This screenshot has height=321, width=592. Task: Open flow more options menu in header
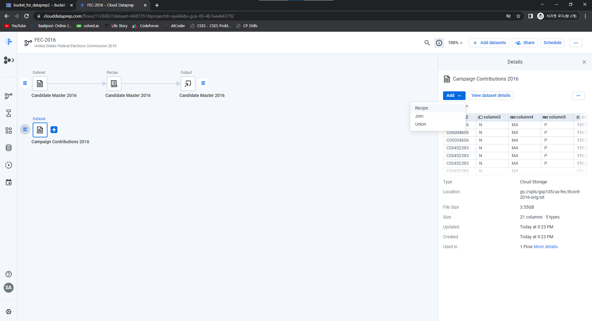click(576, 43)
